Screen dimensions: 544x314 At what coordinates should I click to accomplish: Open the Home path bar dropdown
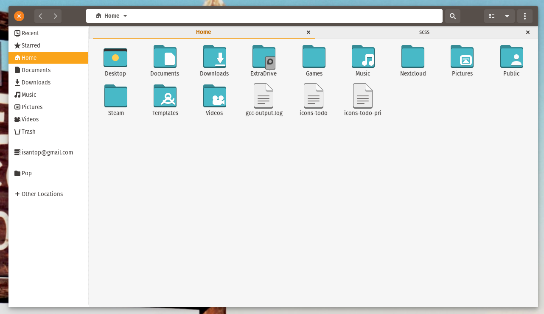click(125, 16)
